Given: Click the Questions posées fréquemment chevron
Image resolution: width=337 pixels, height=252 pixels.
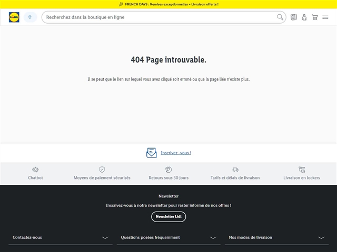Looking at the screenshot, I should click(213, 238).
